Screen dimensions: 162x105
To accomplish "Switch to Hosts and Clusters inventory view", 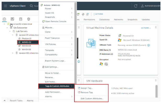I will coord(5,19).
